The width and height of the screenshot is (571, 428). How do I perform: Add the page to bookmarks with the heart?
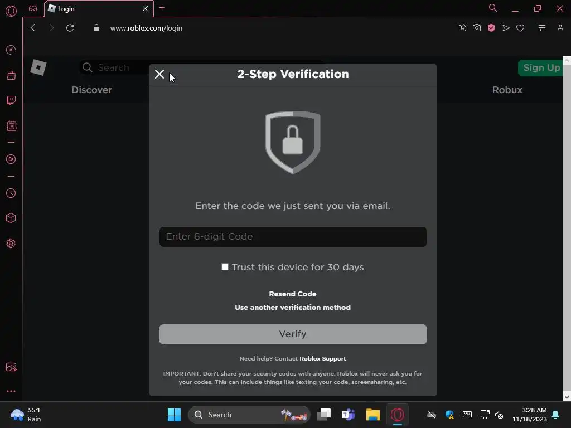coord(520,28)
